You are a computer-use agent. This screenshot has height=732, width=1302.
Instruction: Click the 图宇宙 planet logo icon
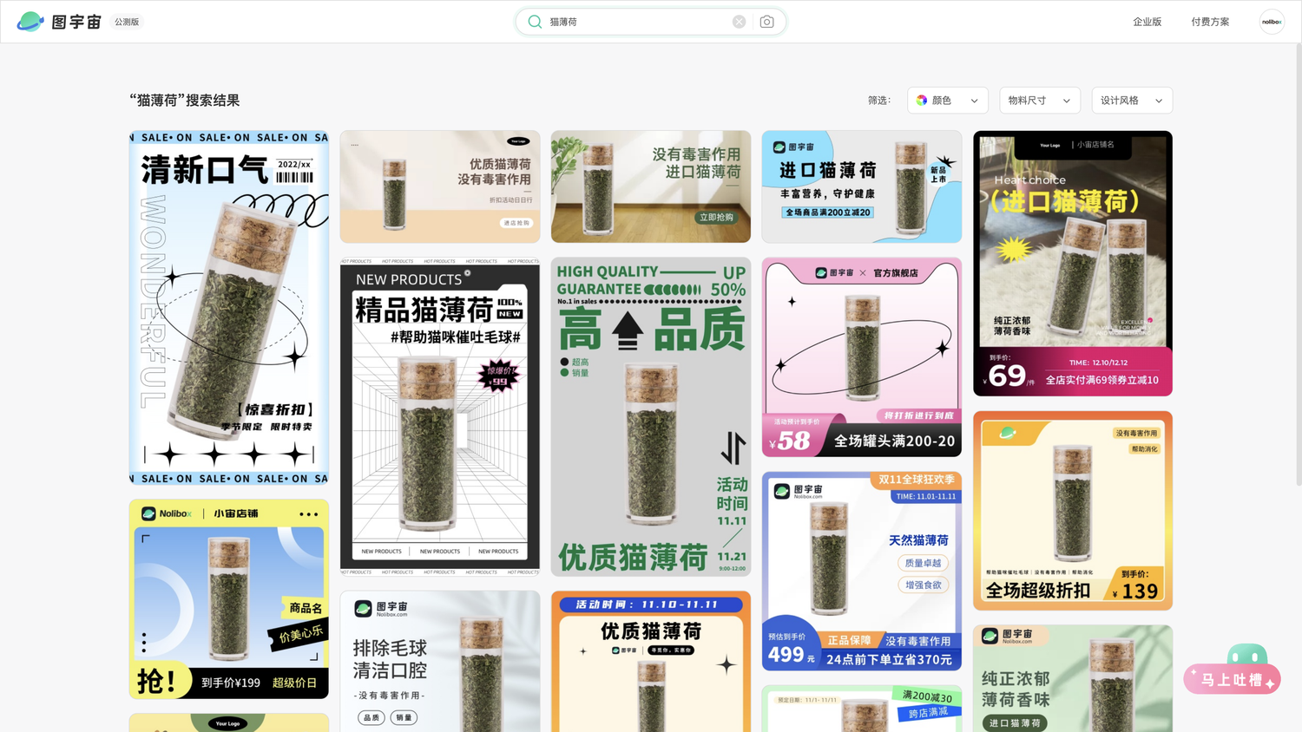[30, 22]
